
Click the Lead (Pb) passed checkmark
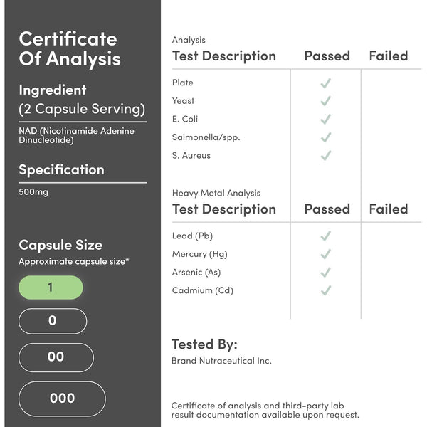[326, 236]
